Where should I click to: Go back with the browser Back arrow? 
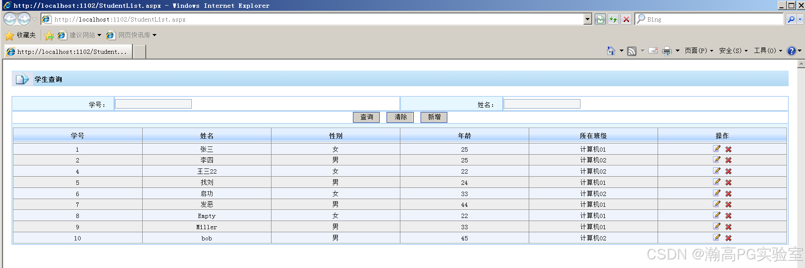pos(10,19)
